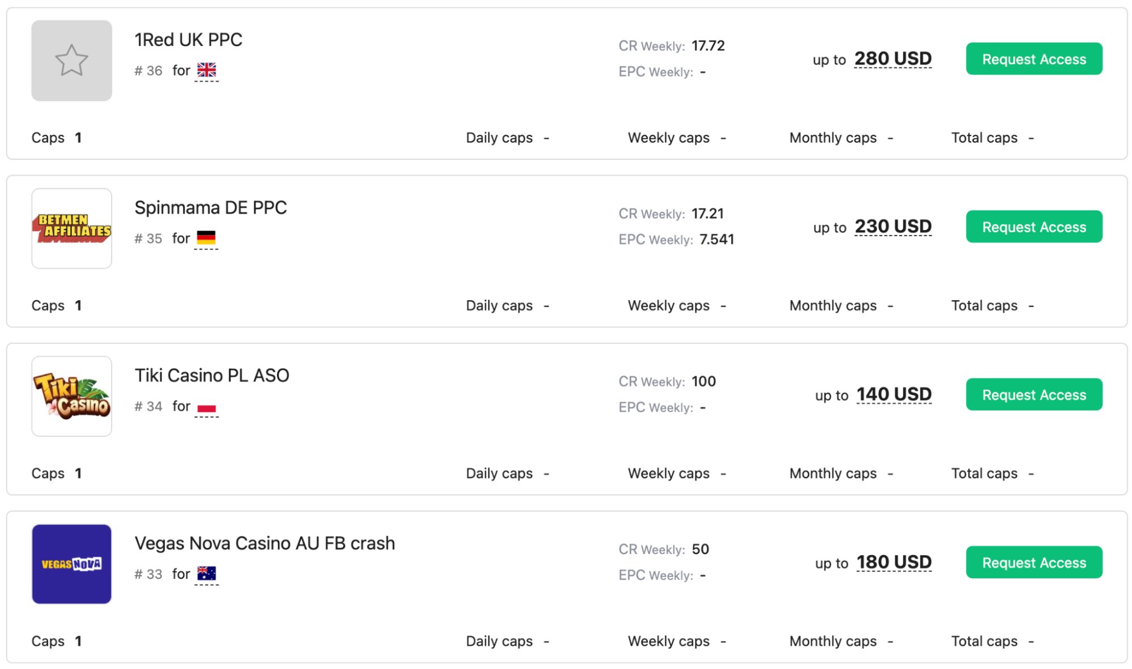Click the star placeholder logo for 1Red
Screen dimensions: 1132x669
pos(71,61)
